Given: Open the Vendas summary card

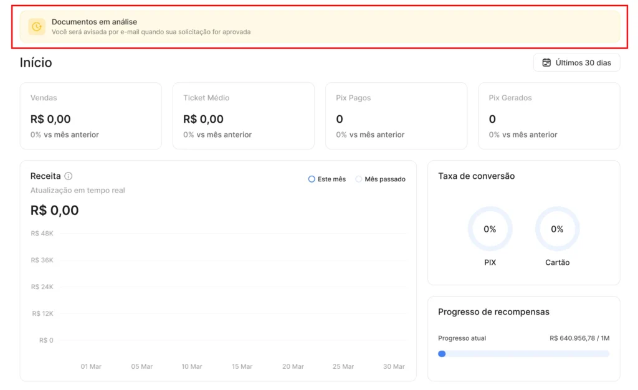Looking at the screenshot, I should (x=90, y=116).
